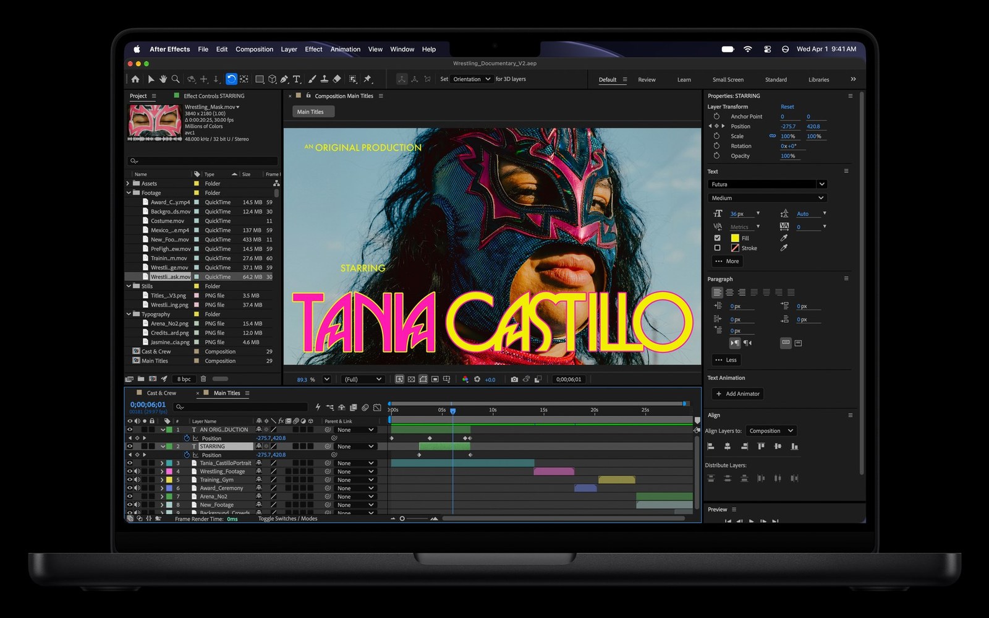Screen dimensions: 989x618
Task: Collapse the Footage folder in Project
Action: coord(129,193)
